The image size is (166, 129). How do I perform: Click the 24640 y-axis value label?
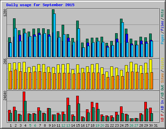click(x=5, y=95)
